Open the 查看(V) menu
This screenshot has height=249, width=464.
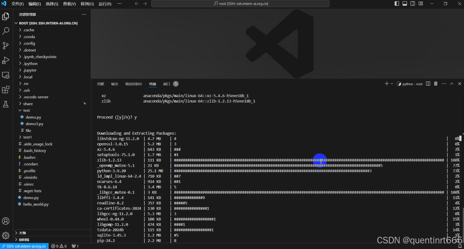click(x=69, y=4)
